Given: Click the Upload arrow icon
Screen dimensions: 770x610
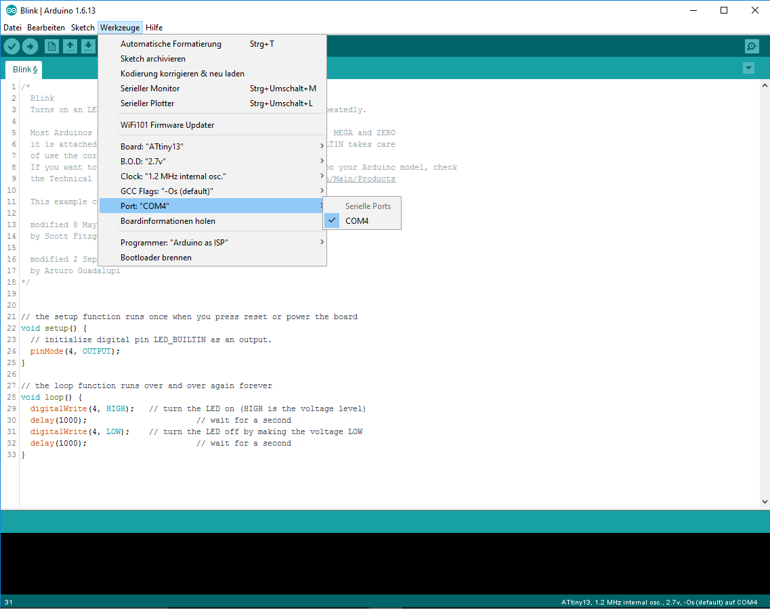Looking at the screenshot, I should point(30,47).
